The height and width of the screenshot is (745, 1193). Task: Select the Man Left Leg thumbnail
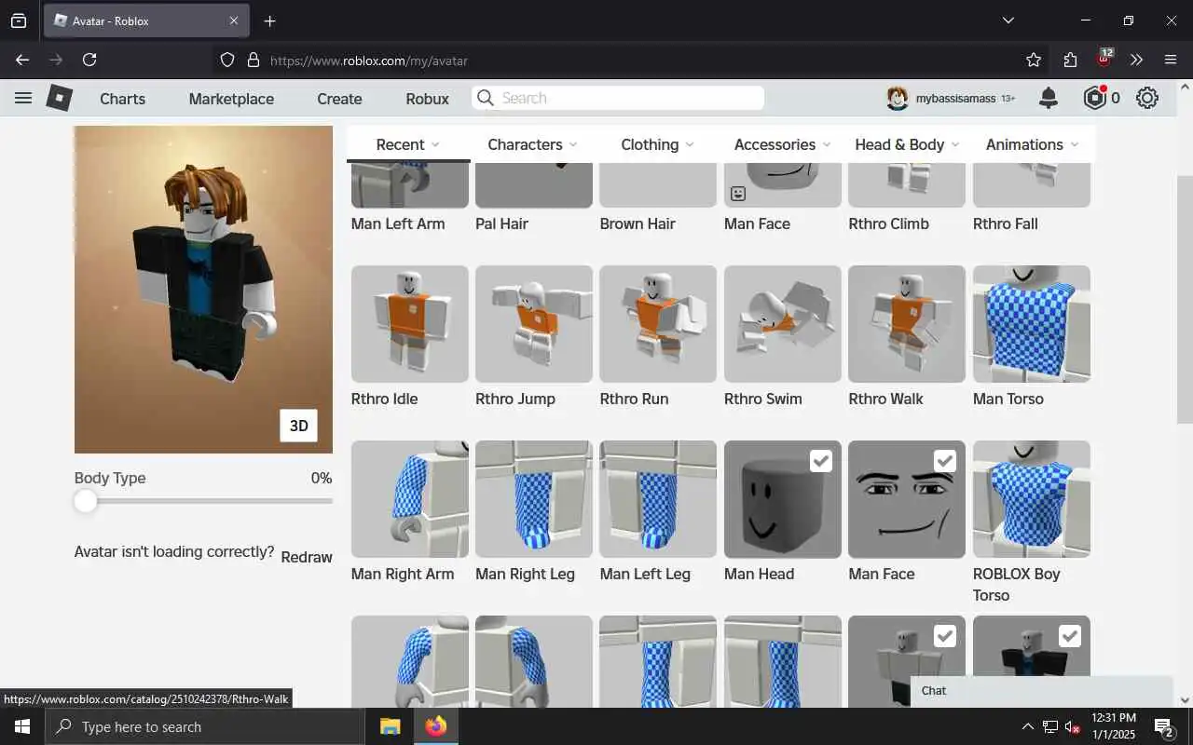click(x=658, y=499)
